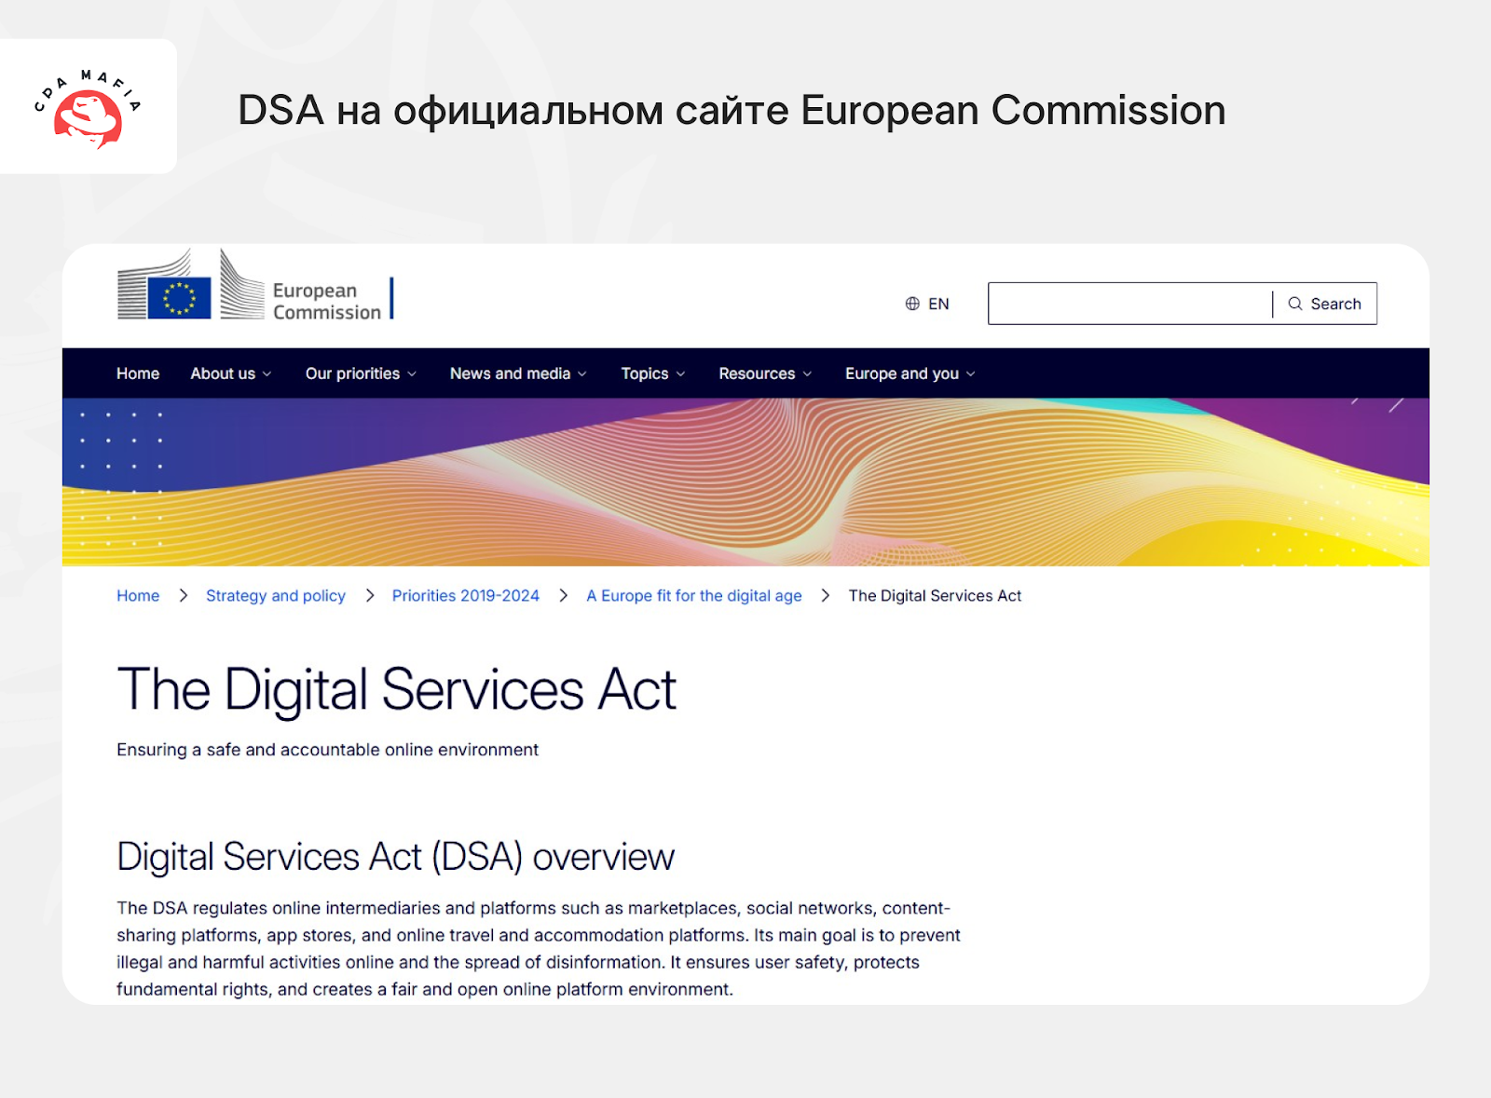
Task: Open A Europe fit for the digital age
Action: 694,596
